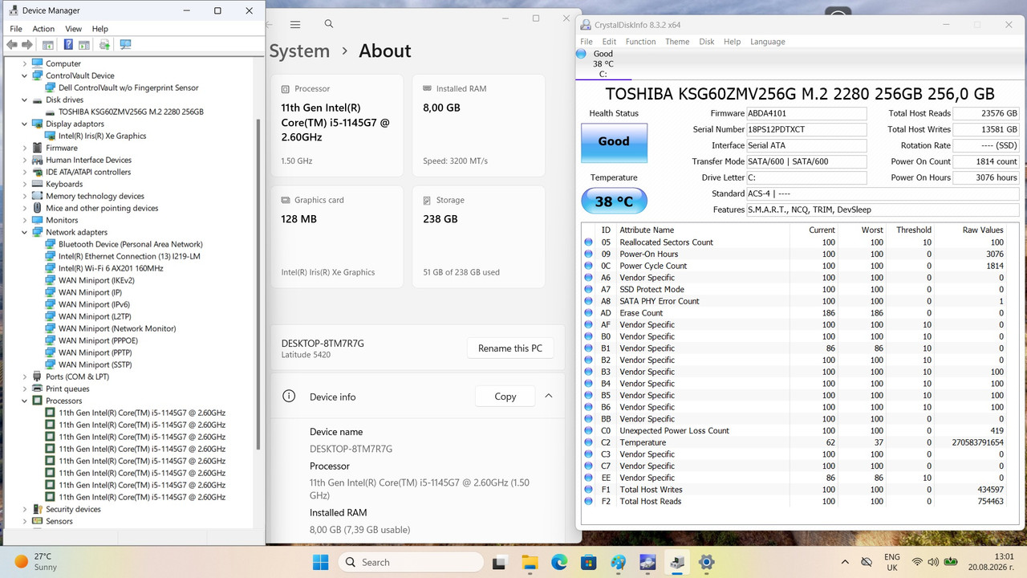Collapse the Device info section chevron
This screenshot has width=1027, height=578.
[x=549, y=396]
